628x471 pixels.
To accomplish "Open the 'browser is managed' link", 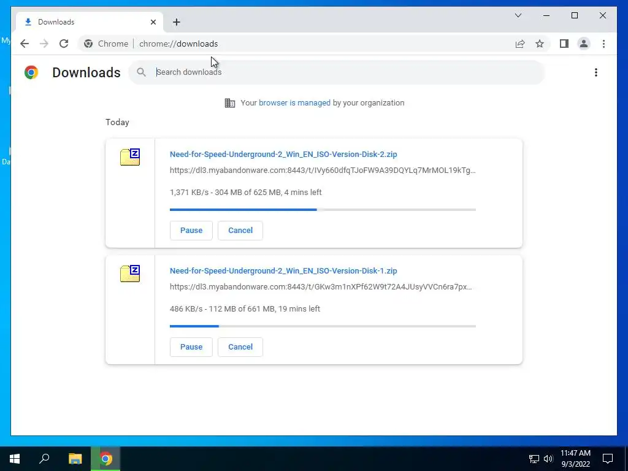I will [x=294, y=103].
